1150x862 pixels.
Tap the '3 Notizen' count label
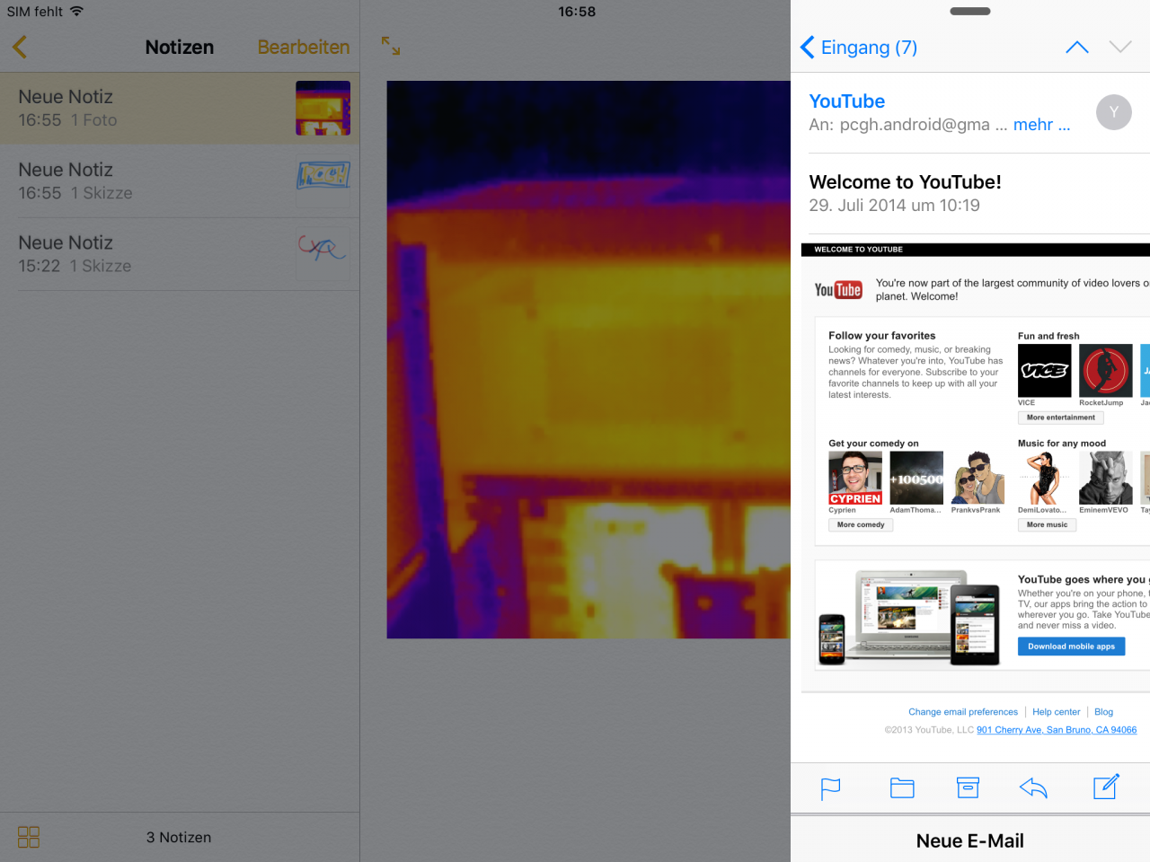coord(179,837)
